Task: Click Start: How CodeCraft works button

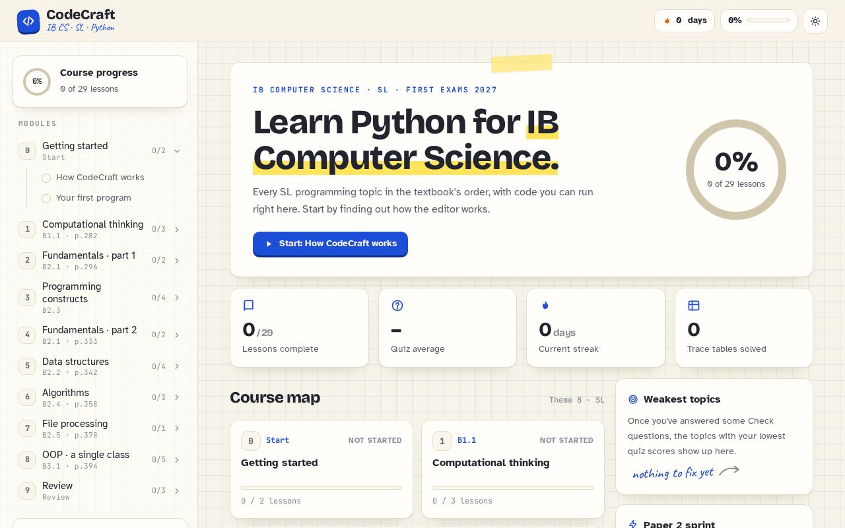Action: tap(330, 244)
